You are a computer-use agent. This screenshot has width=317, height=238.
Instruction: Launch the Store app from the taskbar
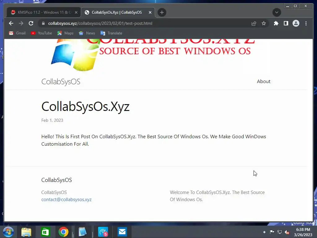45,232
